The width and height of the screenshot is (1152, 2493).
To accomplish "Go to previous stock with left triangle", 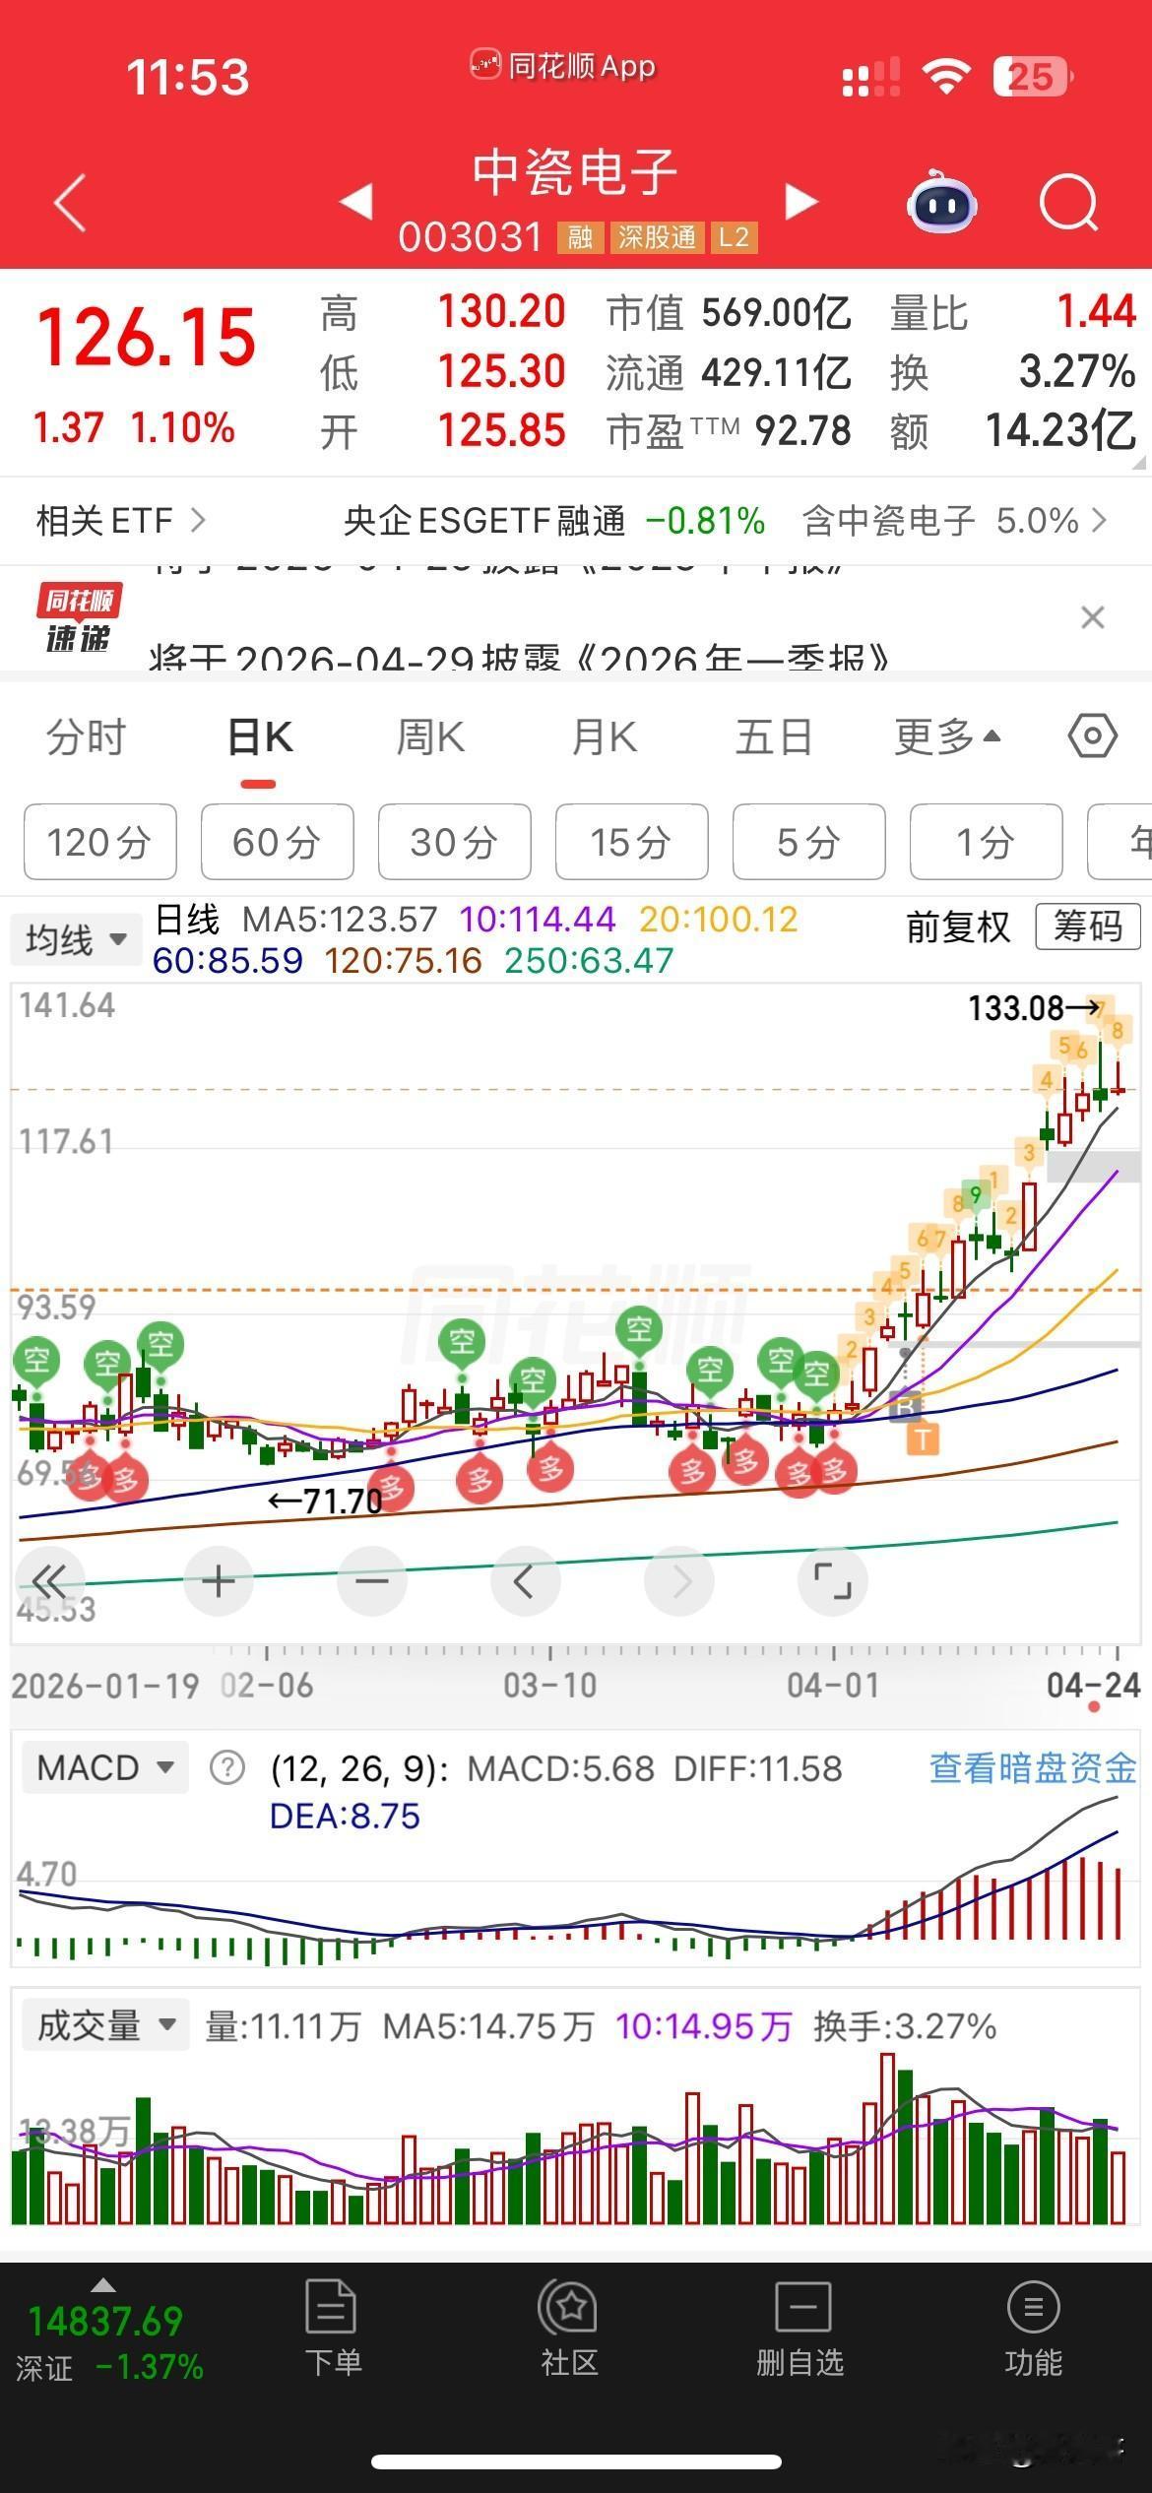I will 356,202.
